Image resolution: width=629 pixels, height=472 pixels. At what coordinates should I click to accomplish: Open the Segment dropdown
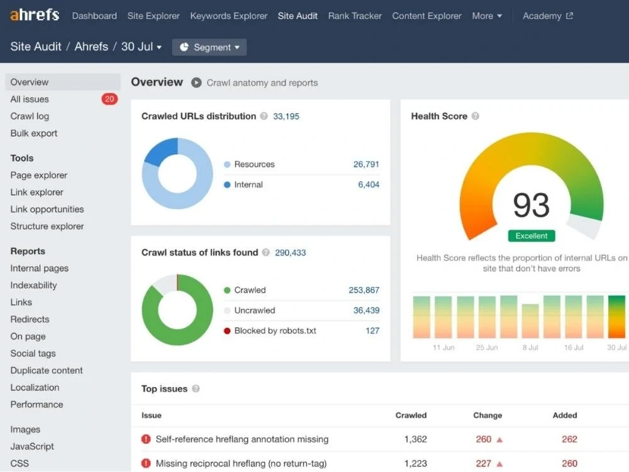[x=209, y=47]
